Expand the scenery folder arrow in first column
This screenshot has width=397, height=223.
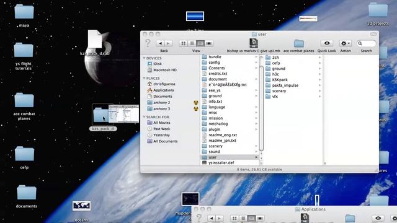pyautogui.click(x=256, y=146)
